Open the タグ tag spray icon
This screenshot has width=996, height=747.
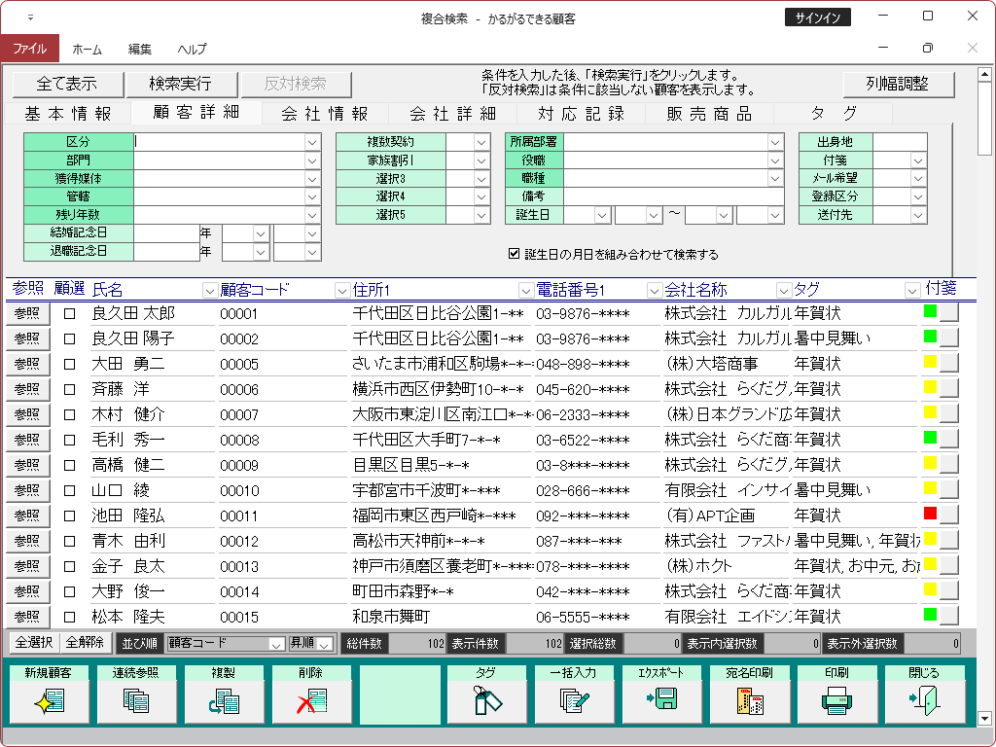486,700
